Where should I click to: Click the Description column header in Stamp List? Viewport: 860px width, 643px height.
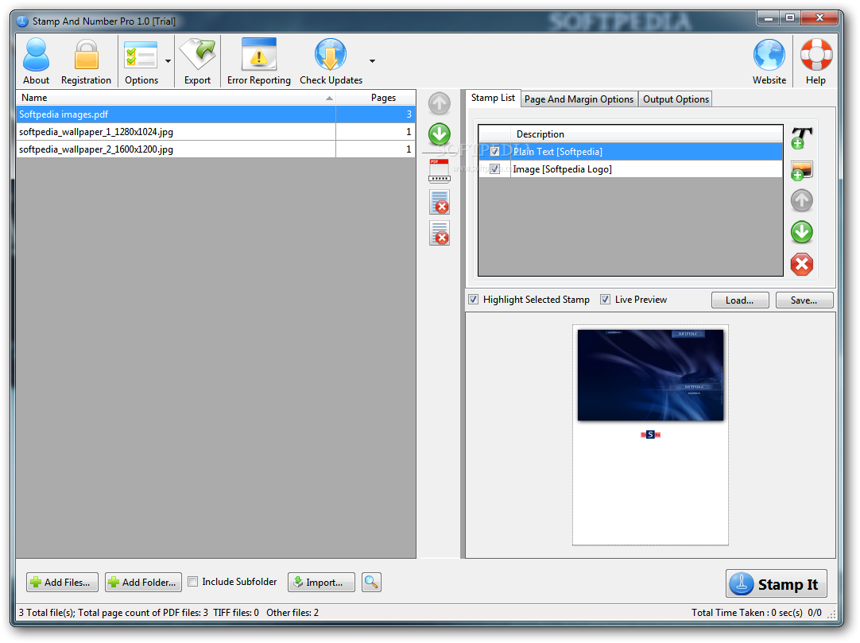[647, 134]
